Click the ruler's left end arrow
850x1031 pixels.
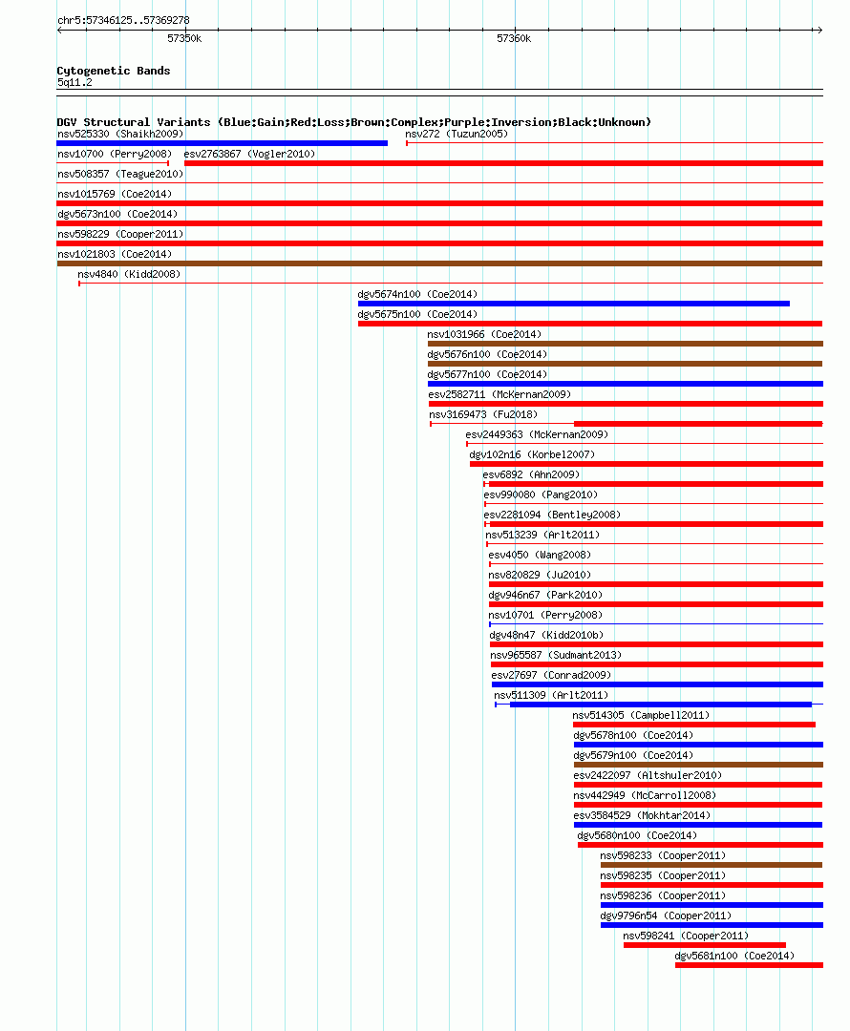pos(60,31)
